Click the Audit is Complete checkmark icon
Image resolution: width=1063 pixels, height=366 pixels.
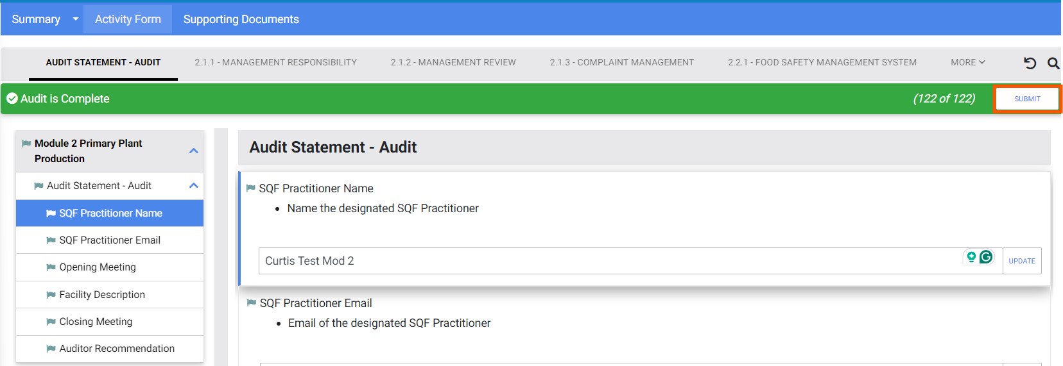coord(12,99)
